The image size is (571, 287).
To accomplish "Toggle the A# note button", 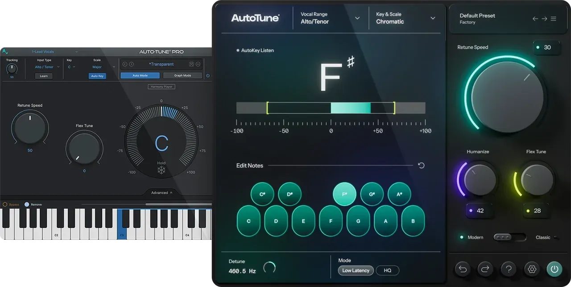I will (399, 194).
